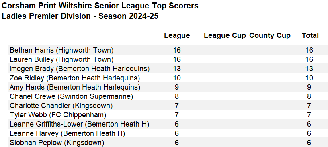Click the Total column header
The width and height of the screenshot is (328, 147).
(310, 35)
